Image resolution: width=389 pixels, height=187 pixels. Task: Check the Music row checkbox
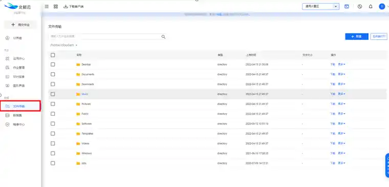(53, 94)
